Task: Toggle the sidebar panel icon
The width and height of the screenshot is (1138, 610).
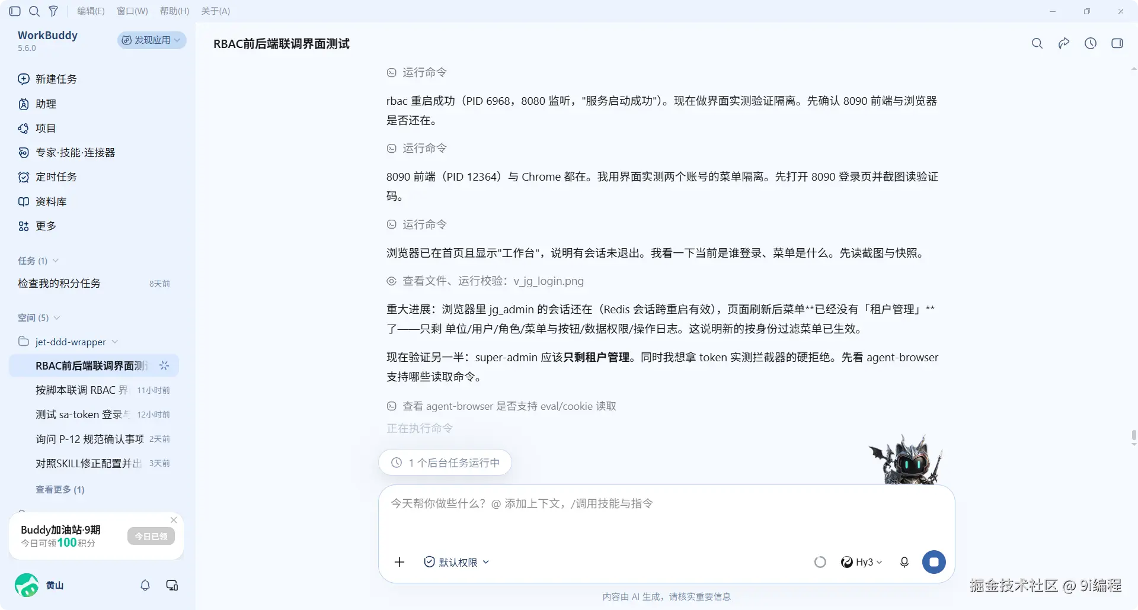Action: point(15,11)
